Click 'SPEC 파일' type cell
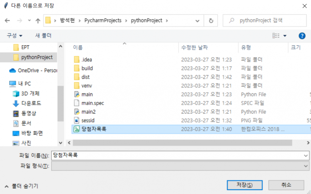Image resolution: width=311 pixels, height=194 pixels. click(252, 103)
